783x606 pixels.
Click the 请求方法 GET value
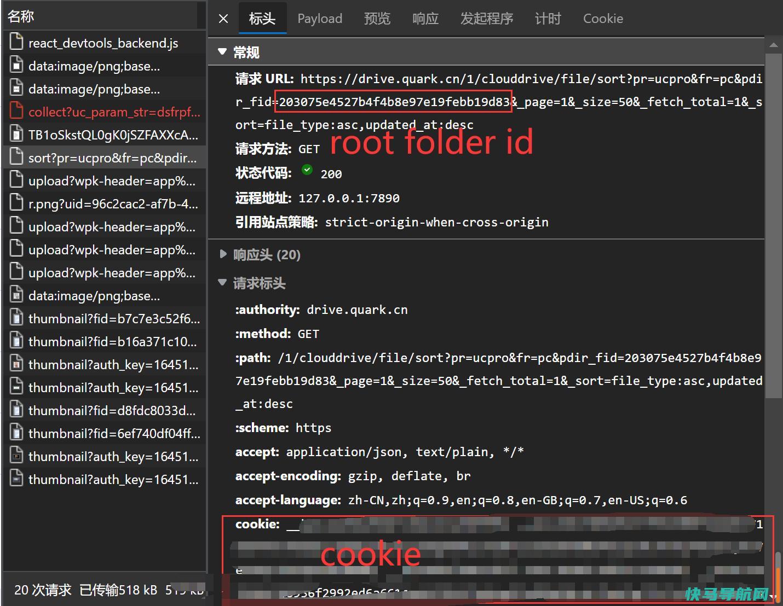pyautogui.click(x=309, y=149)
